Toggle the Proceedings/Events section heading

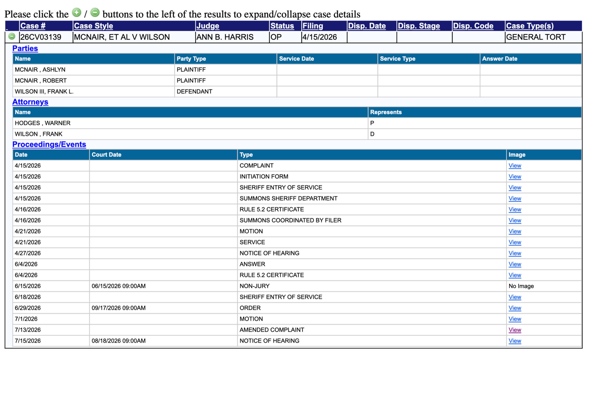49,144
